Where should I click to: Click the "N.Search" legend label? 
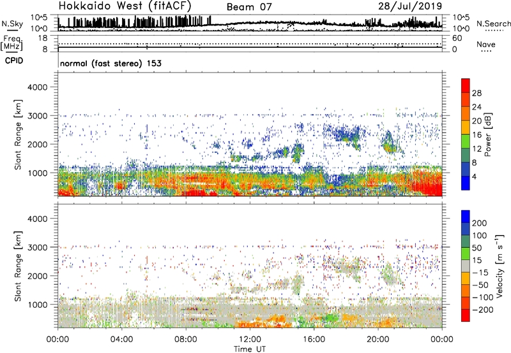(493, 24)
